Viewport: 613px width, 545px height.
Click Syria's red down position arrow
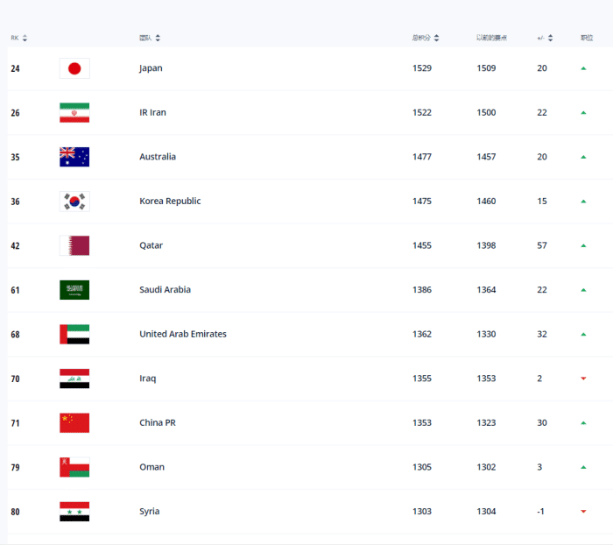pos(583,512)
